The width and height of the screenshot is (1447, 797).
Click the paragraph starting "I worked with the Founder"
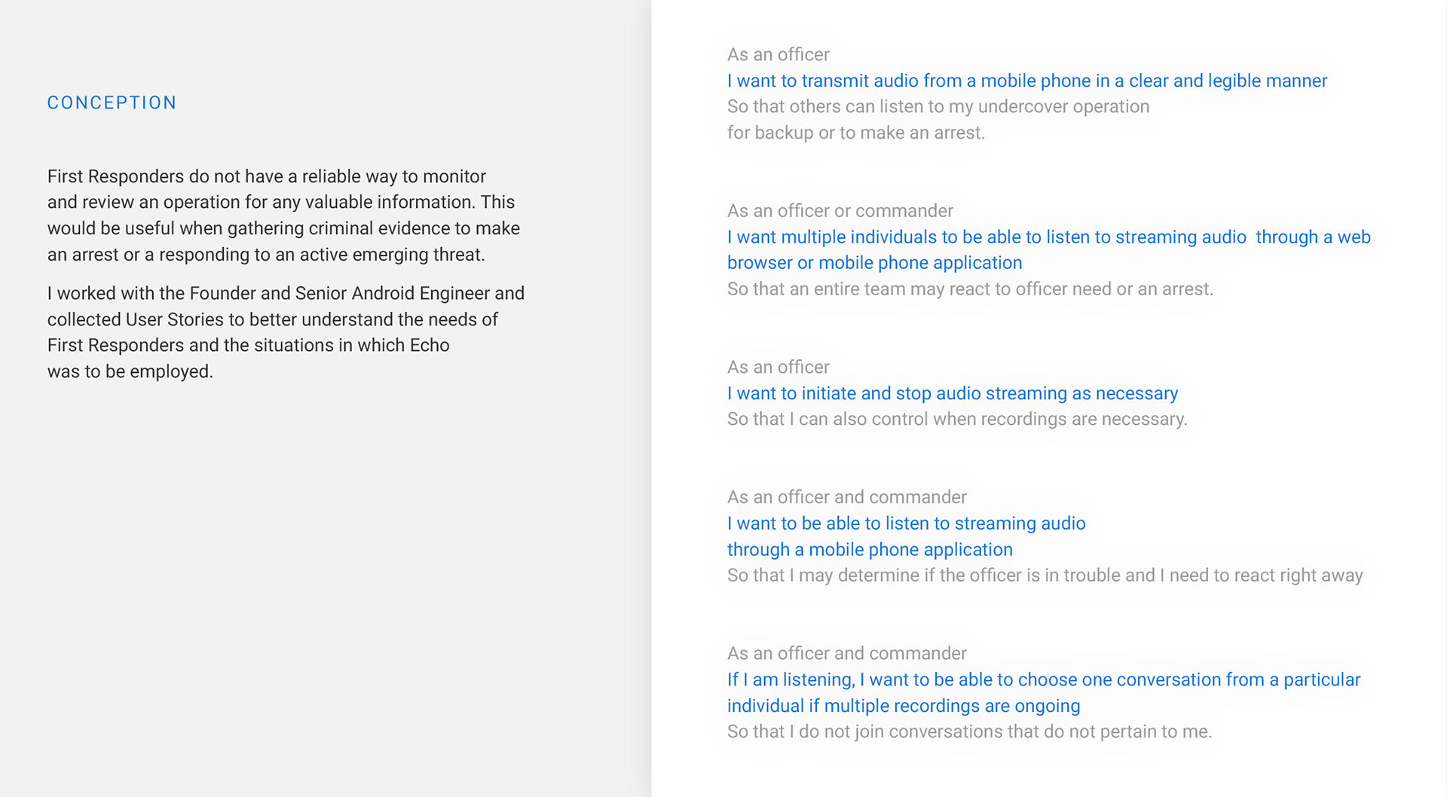286,332
